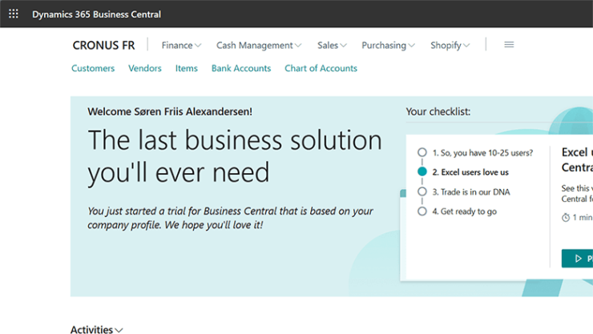Screen dimensions: 593x334
Task: Click the clock icon beside 1 min
Action: 566,217
